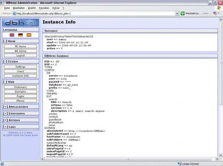The image size is (223, 166).
Task: Open the address bar history dropdown
Action: (x=177, y=14)
